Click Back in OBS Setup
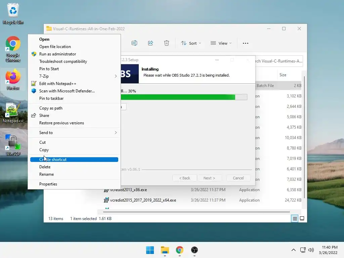The height and width of the screenshot is (258, 344). (184, 178)
